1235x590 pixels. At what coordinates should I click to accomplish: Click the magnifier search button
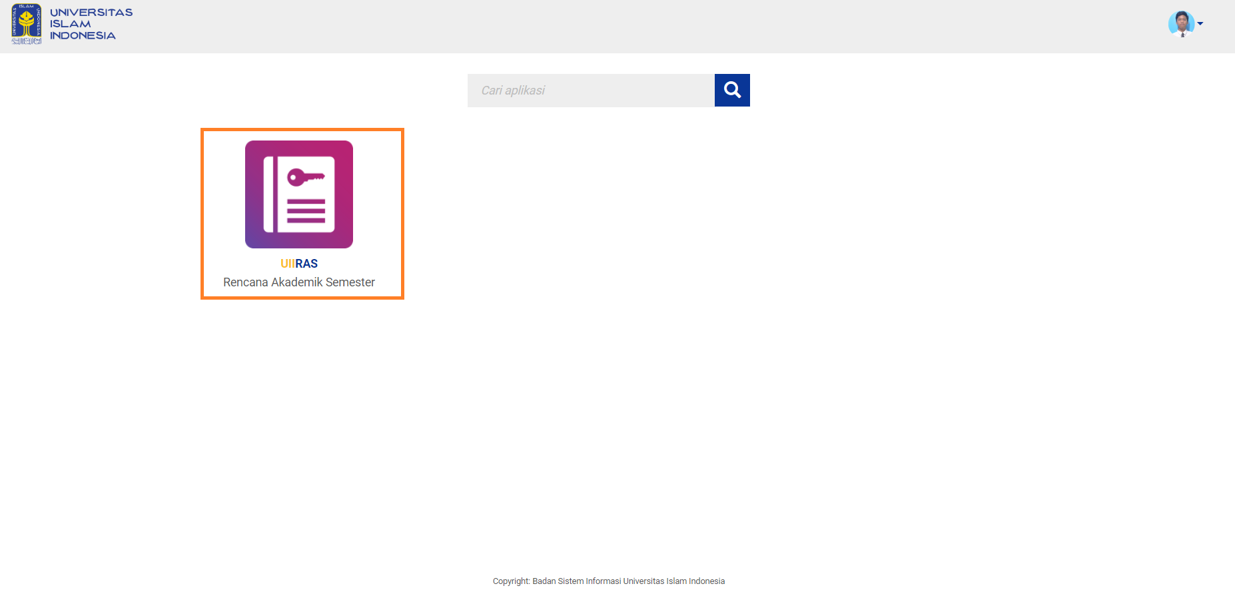[x=732, y=90]
